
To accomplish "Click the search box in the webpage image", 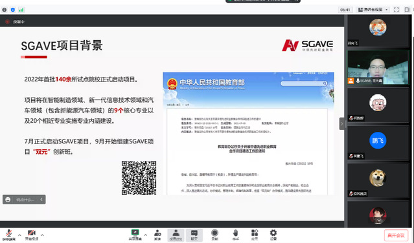I will click(304, 83).
